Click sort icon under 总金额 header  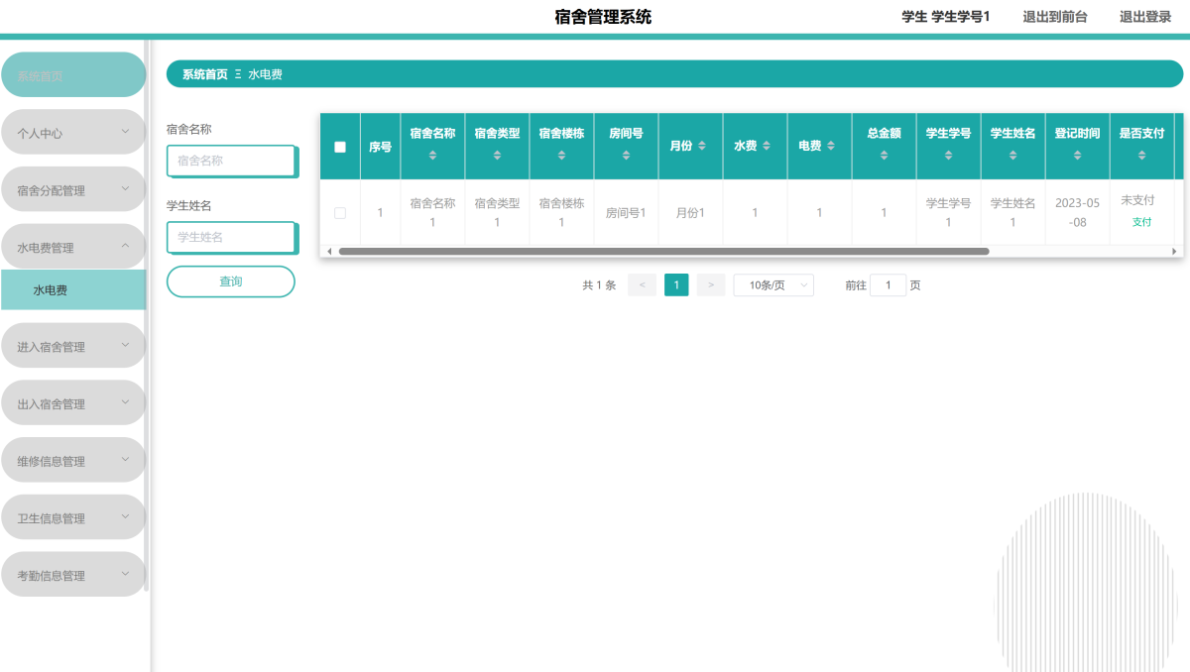pyautogui.click(x=884, y=156)
